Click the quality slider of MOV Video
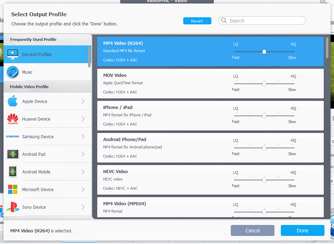 (264, 84)
